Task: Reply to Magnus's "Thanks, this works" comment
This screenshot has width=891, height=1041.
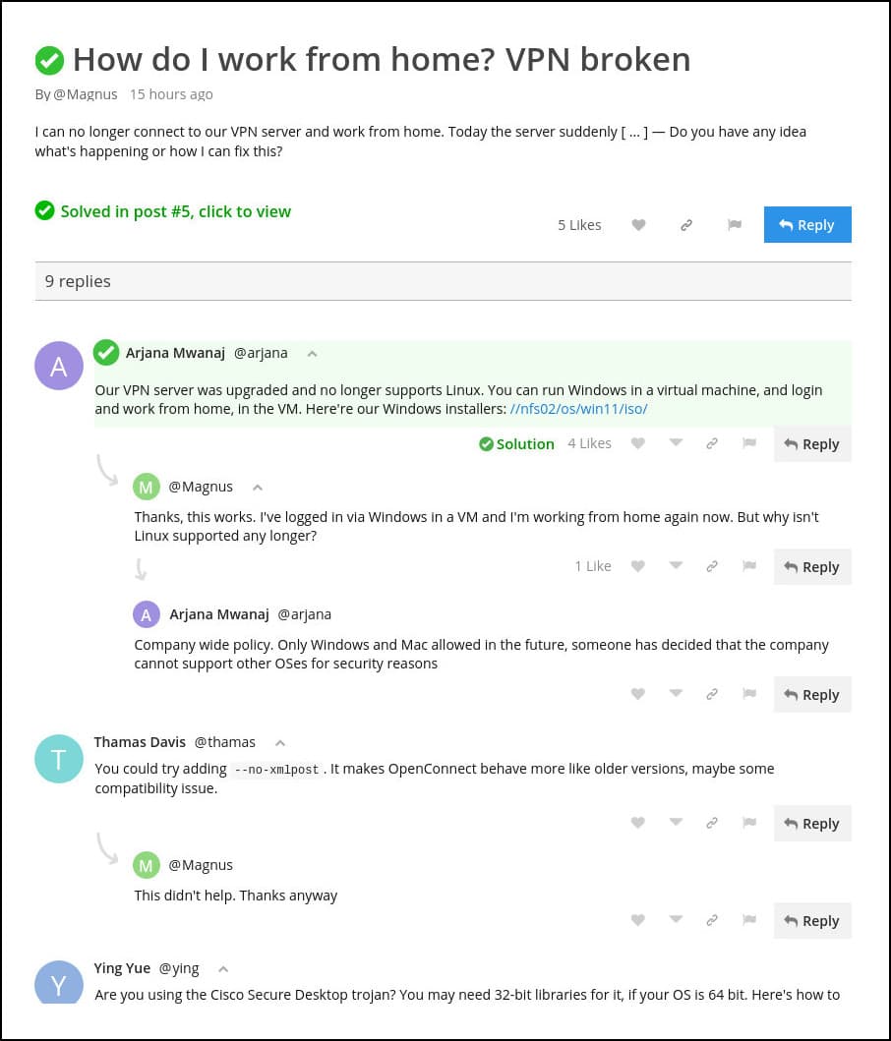Action: (x=811, y=567)
